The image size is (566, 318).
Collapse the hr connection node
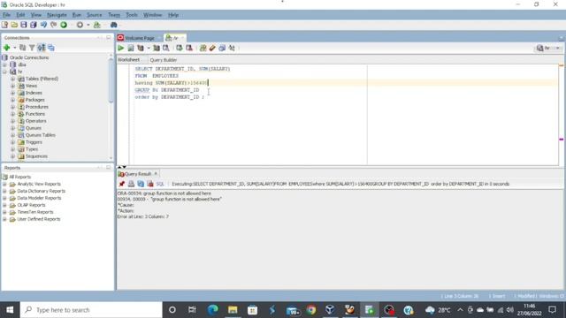(4, 72)
